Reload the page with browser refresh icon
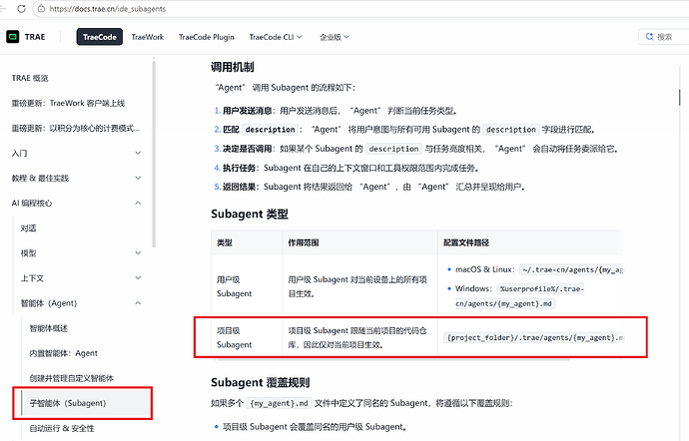 pos(21,9)
